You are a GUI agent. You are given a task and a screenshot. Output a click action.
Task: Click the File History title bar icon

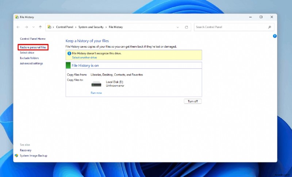coord(17,17)
